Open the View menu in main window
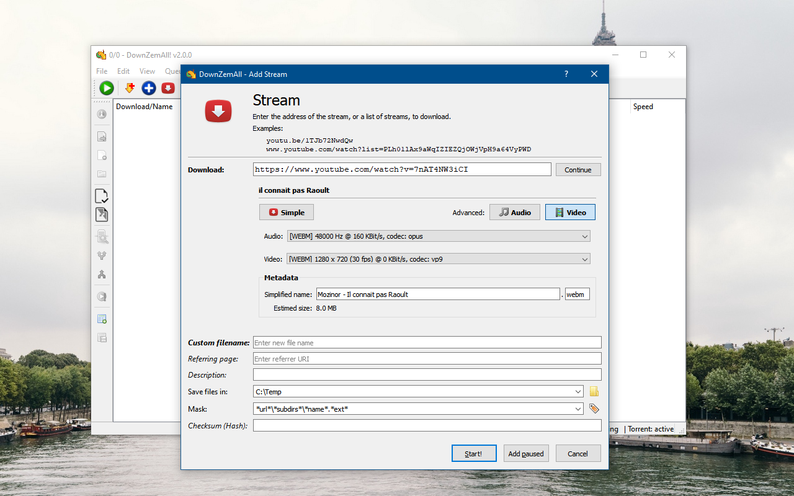The image size is (794, 496). tap(147, 71)
